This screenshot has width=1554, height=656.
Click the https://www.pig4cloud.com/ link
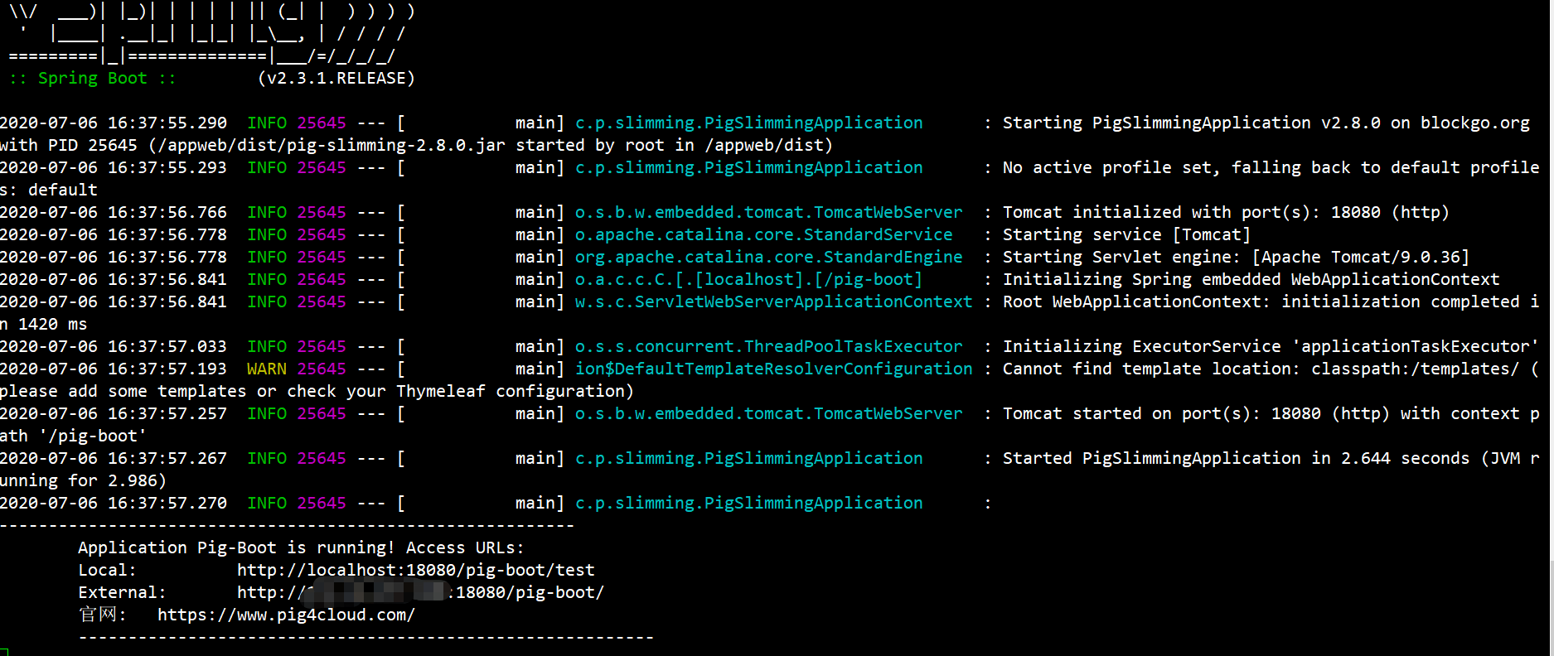click(x=286, y=615)
